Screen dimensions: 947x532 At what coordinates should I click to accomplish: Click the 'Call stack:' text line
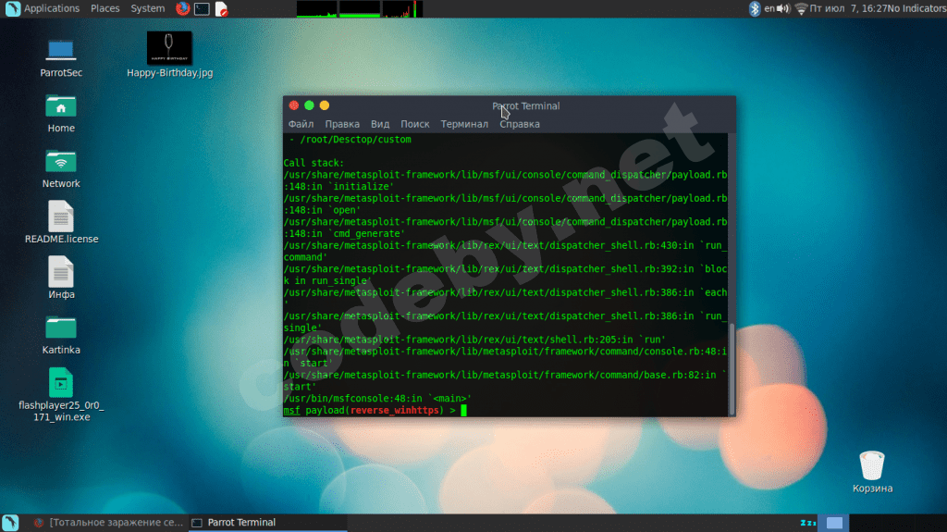coord(314,163)
